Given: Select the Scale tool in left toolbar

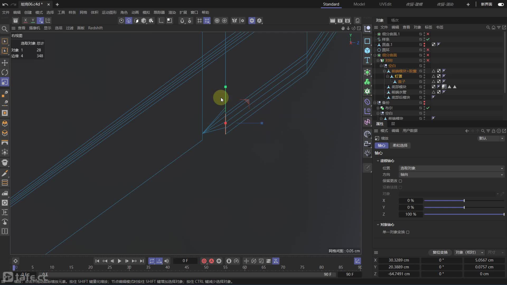Looking at the screenshot, I should [5, 82].
